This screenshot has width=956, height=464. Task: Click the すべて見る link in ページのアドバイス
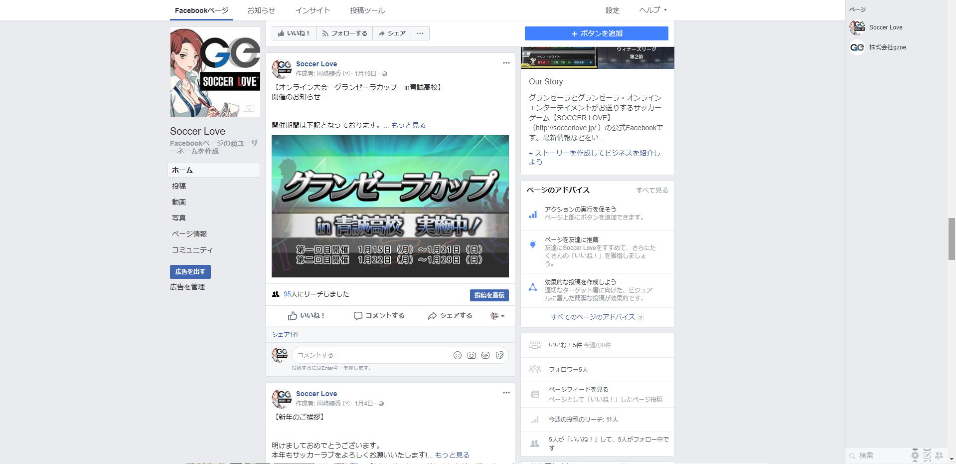pyautogui.click(x=652, y=190)
